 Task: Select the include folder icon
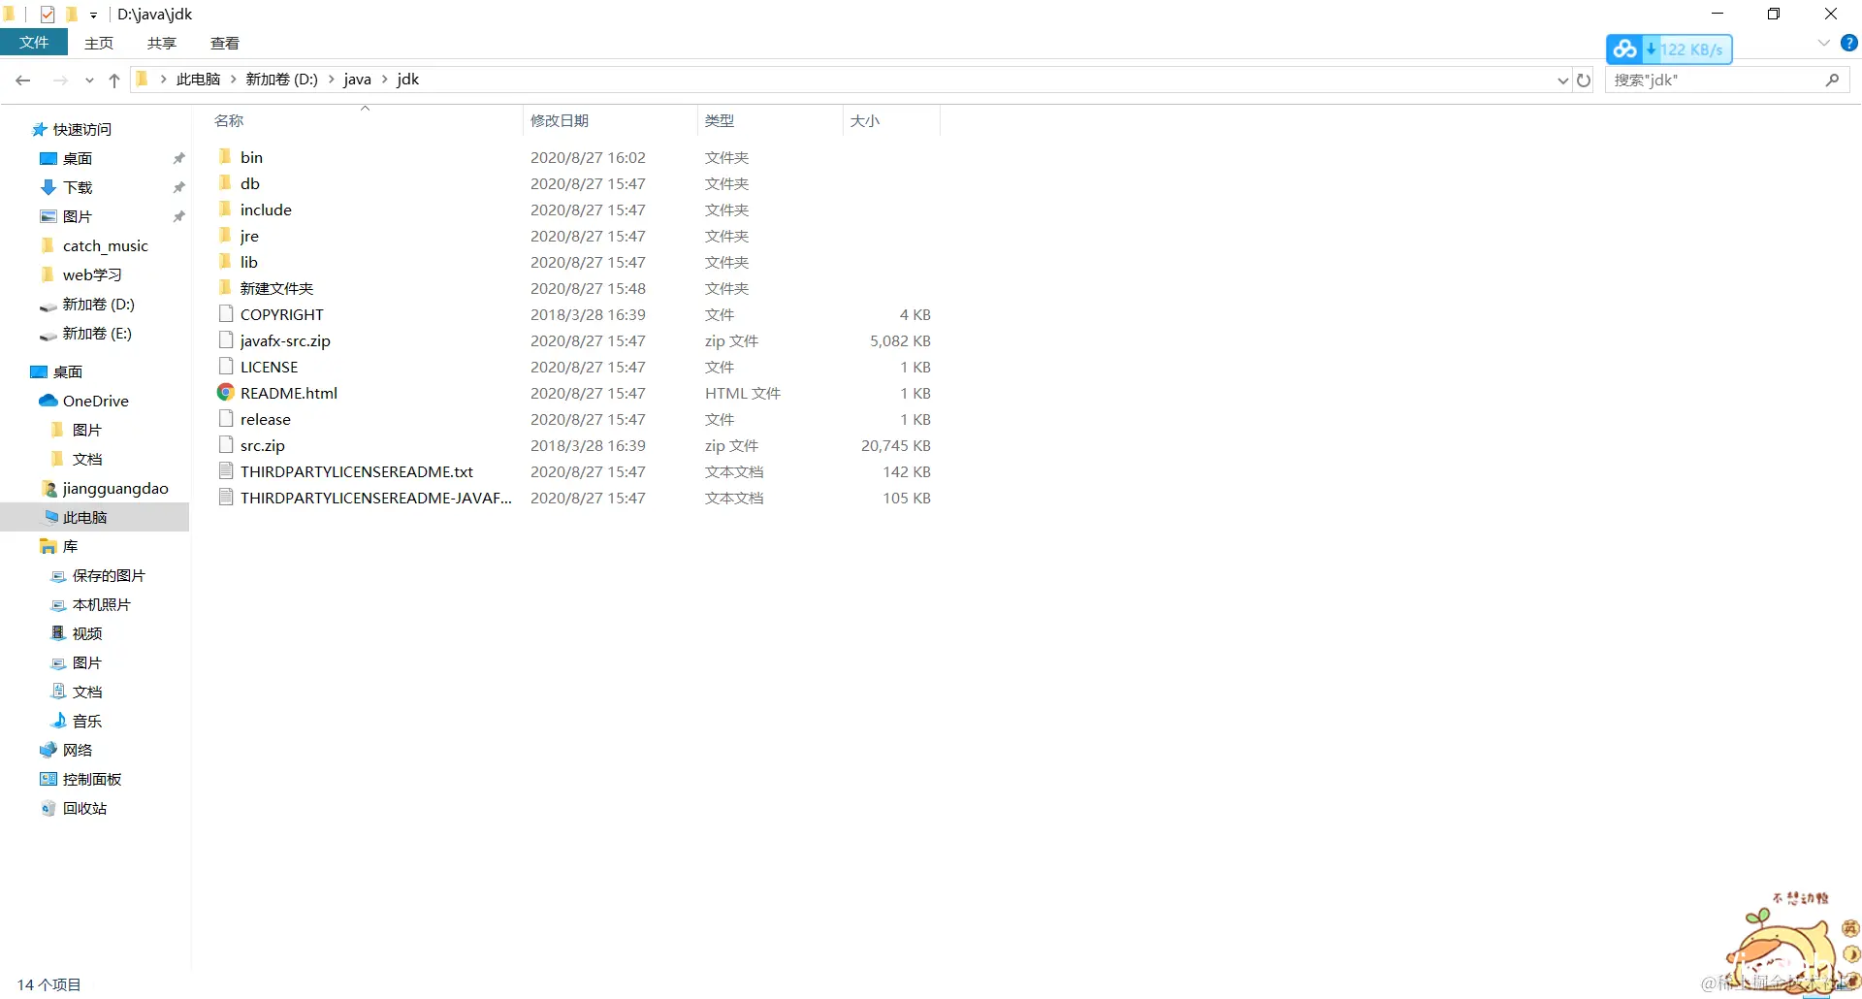225,209
